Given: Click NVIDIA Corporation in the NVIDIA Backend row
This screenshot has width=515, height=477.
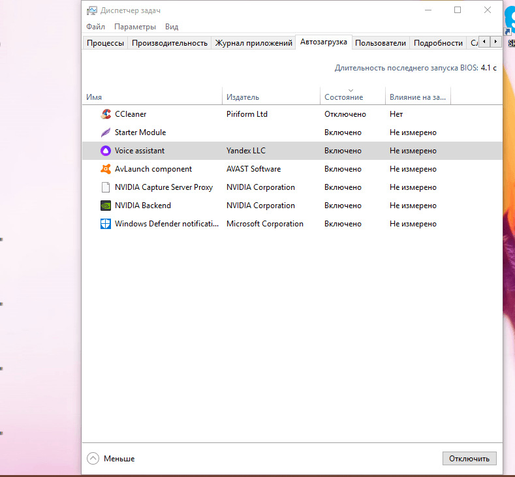Looking at the screenshot, I should (x=260, y=206).
